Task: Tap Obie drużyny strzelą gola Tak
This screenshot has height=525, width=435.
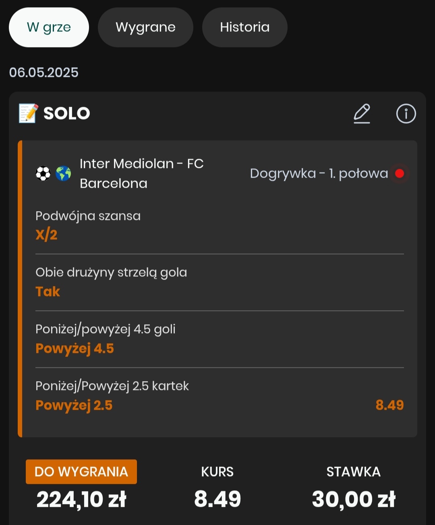Action: click(48, 291)
